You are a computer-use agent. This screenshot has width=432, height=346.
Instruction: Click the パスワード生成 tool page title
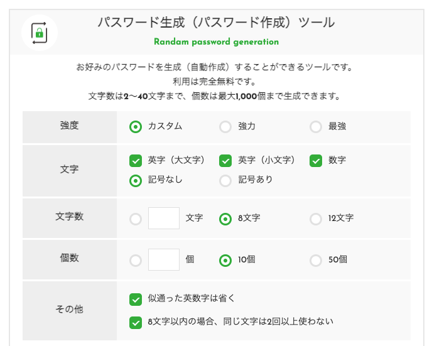216,23
